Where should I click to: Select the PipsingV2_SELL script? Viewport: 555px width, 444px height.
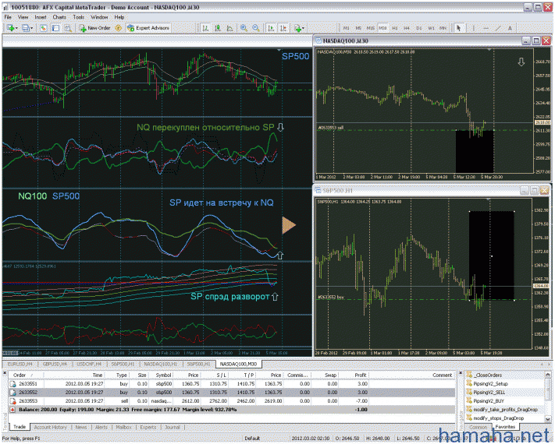coord(489,392)
